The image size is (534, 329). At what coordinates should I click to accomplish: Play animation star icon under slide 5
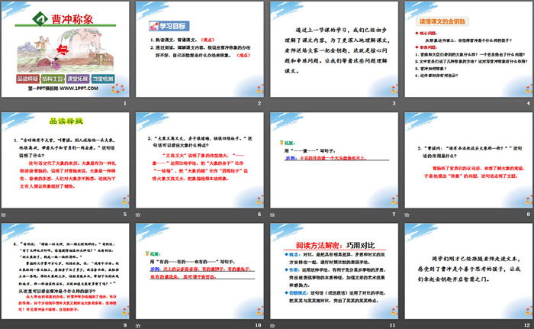(4, 214)
